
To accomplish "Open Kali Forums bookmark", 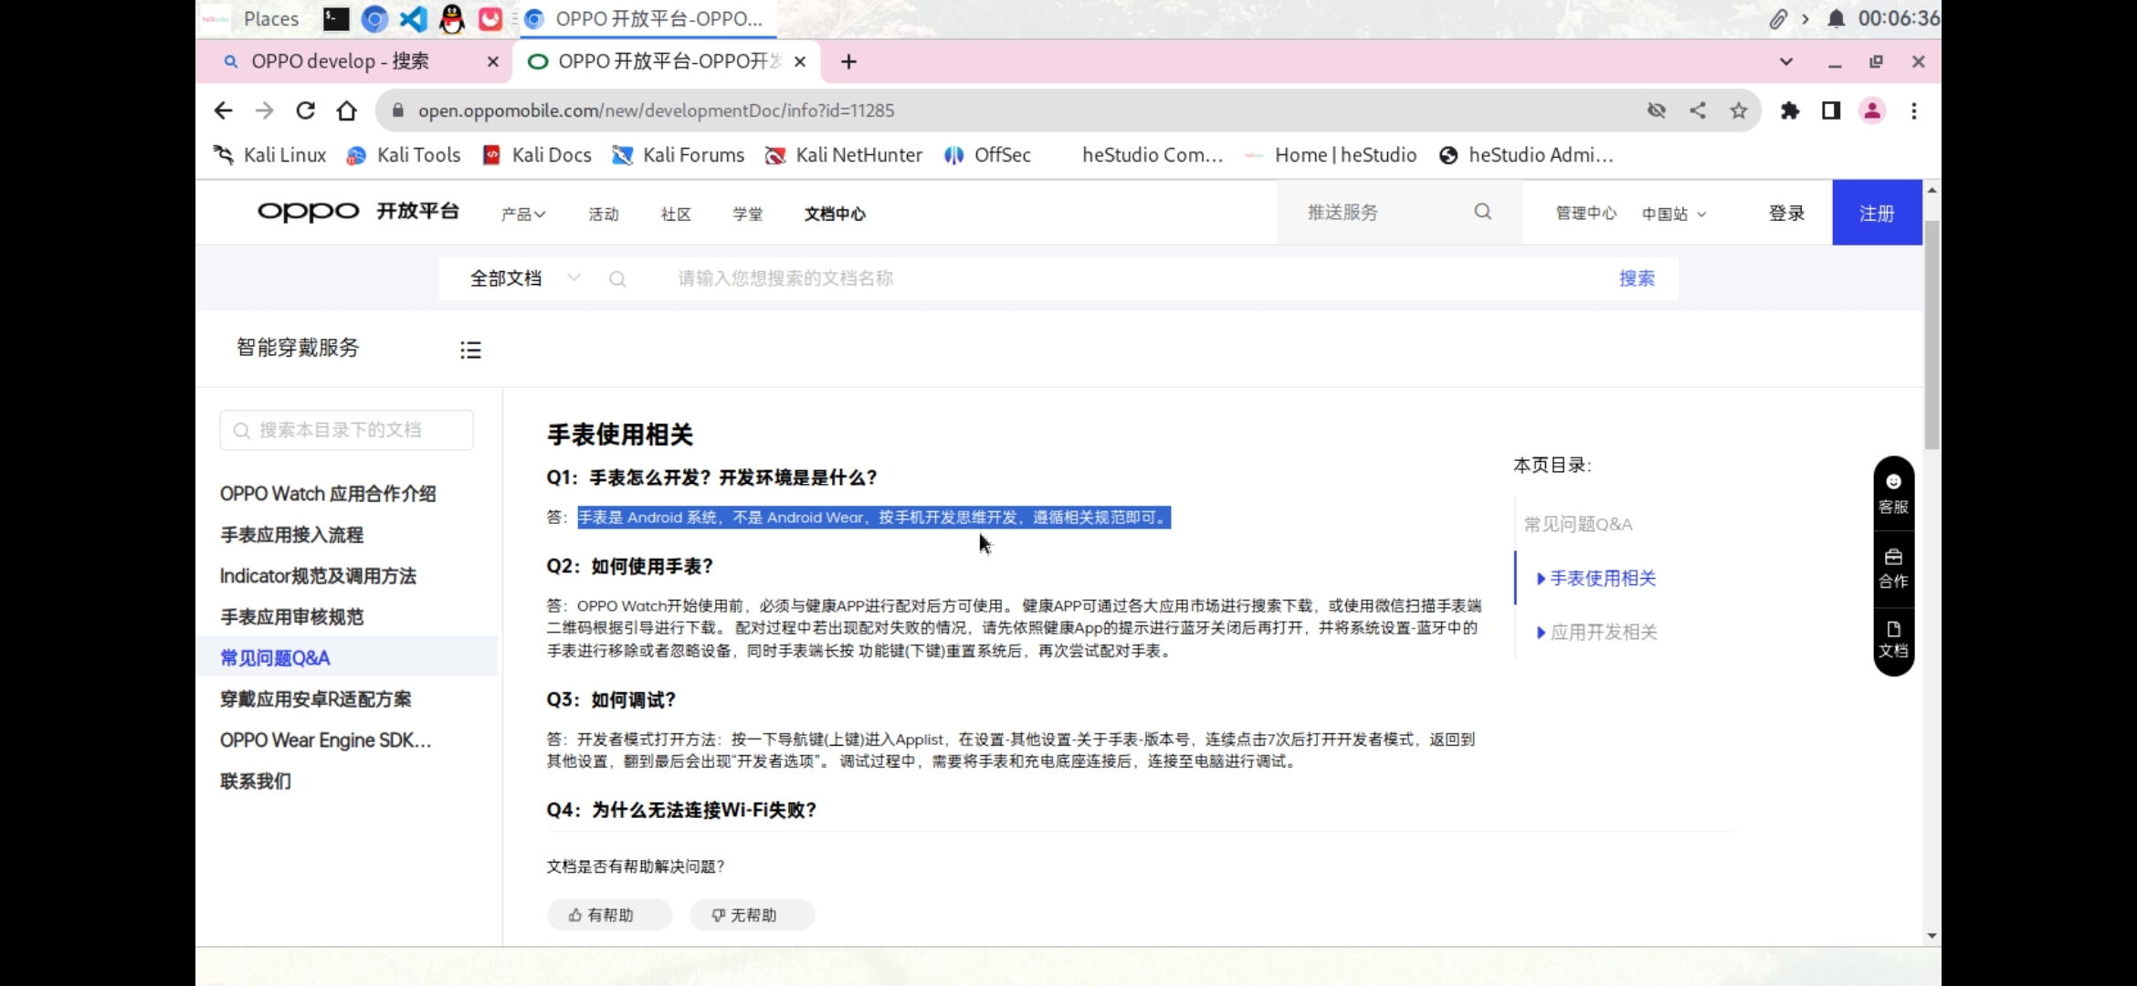I will pyautogui.click(x=678, y=155).
